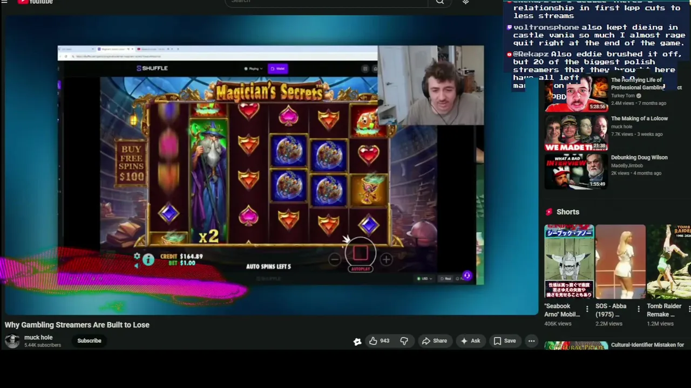
Task: Click the Shorts section heading
Action: (x=568, y=212)
